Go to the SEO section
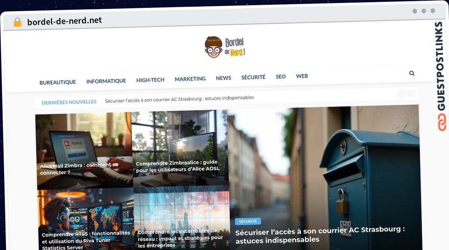Image resolution: width=449 pixels, height=250 pixels. (281, 76)
